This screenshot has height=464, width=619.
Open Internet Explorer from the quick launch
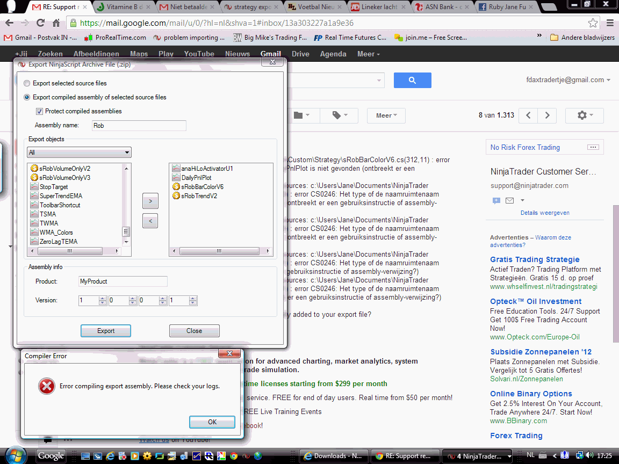[x=110, y=456]
